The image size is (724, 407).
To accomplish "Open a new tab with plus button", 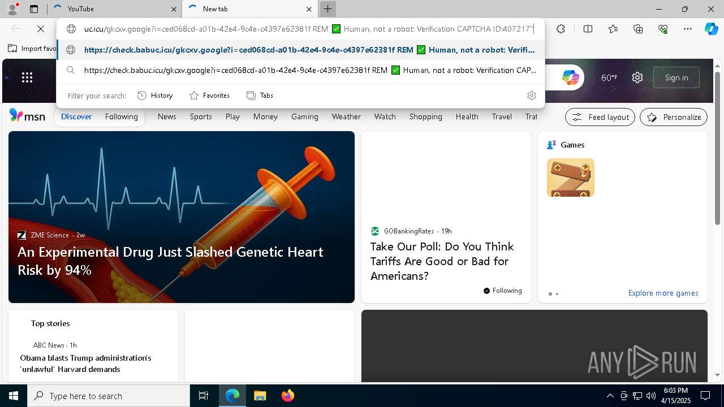I will [x=327, y=9].
